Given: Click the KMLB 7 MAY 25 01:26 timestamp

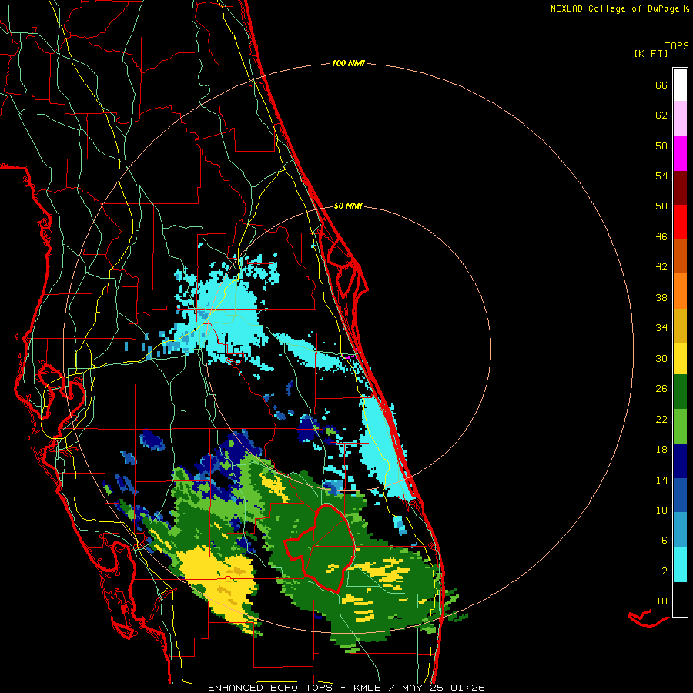Looking at the screenshot, I should pyautogui.click(x=419, y=688).
